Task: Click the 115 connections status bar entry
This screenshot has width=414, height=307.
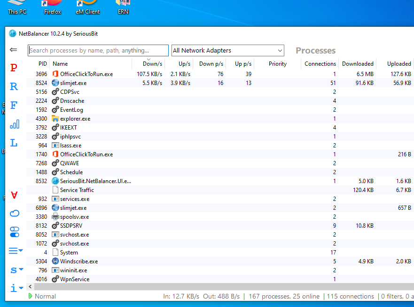Action: pos(350,297)
